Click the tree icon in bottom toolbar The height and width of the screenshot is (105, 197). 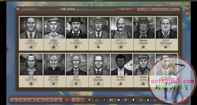click(76, 100)
